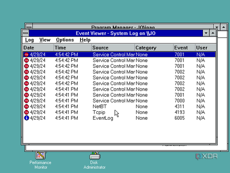The height and width of the screenshot is (173, 230).
Task: Select the Disk Administrator icon
Action: pos(95,160)
